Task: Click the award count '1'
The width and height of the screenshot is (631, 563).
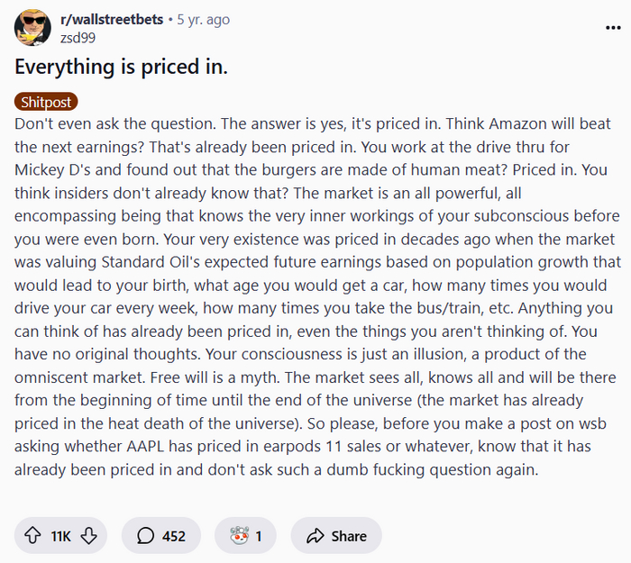Action: pyautogui.click(x=259, y=536)
